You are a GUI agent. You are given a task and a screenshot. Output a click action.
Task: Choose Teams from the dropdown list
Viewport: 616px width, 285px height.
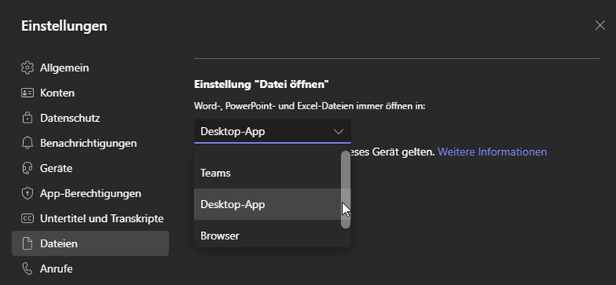tap(267, 173)
